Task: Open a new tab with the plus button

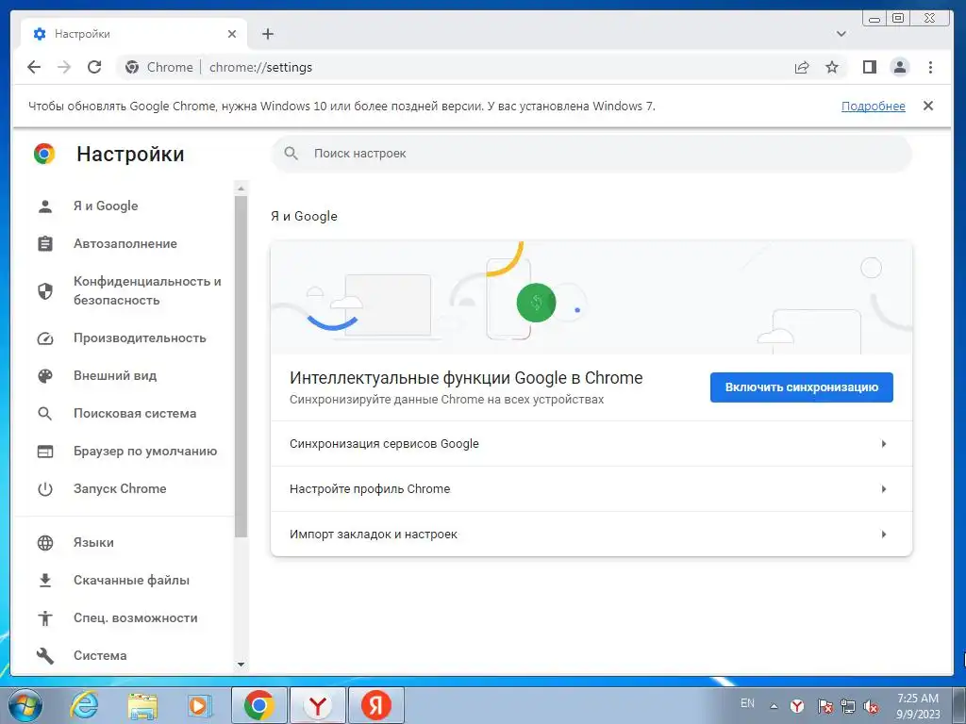Action: 267,34
